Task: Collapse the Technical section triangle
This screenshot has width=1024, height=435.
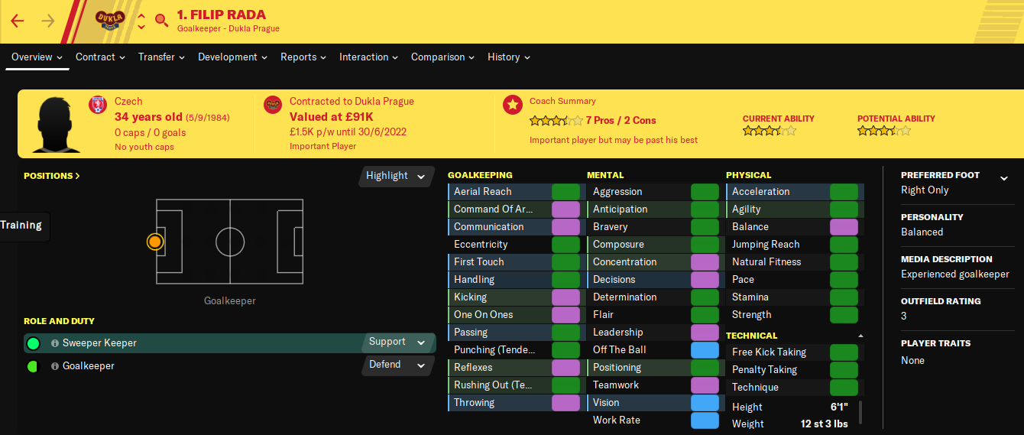Action: click(x=861, y=336)
